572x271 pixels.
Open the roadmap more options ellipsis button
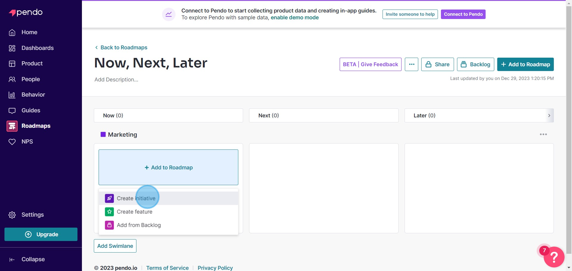[411, 64]
